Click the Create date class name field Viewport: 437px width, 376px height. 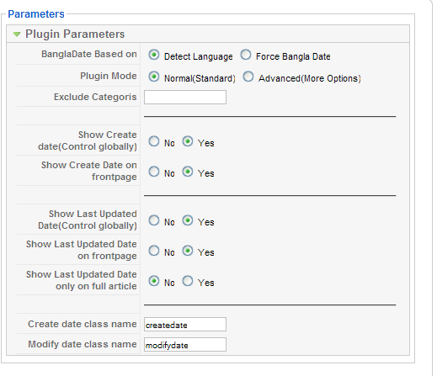coord(185,324)
